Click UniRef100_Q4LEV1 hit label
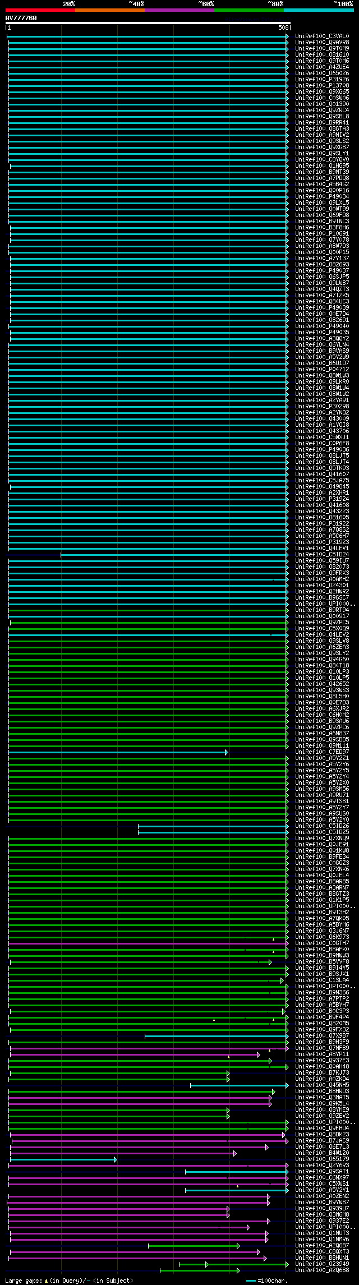This screenshot has height=1285, width=359. click(x=322, y=548)
